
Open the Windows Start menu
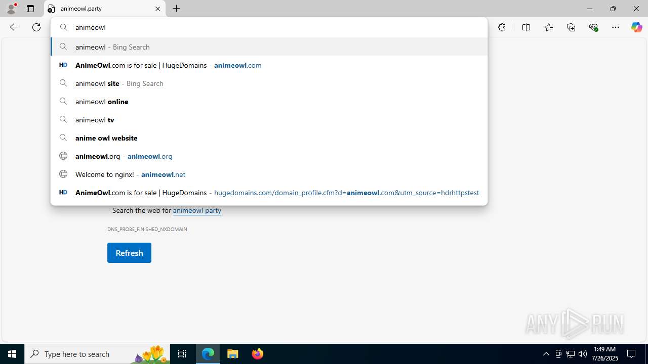click(x=12, y=354)
